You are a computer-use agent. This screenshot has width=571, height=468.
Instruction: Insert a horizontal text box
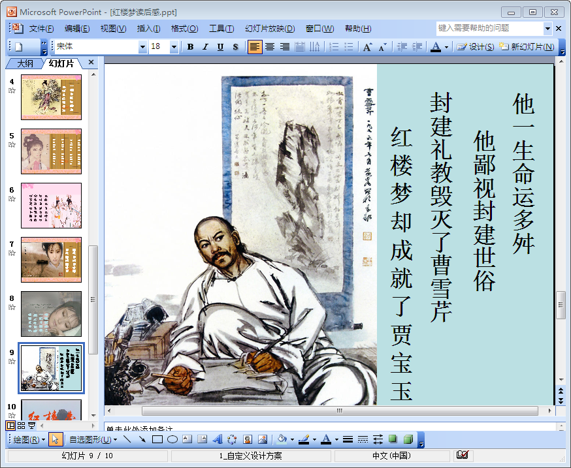pyautogui.click(x=188, y=439)
